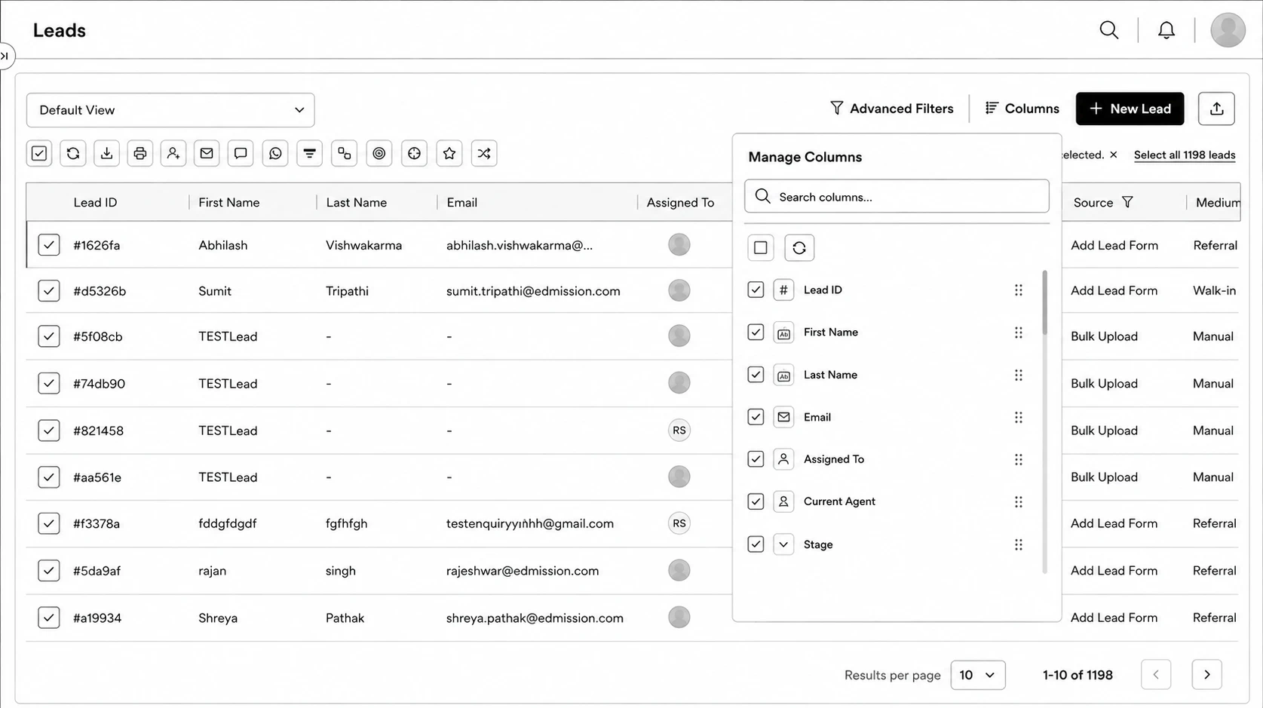1263x708 pixels.
Task: Click the New Lead button
Action: click(x=1130, y=109)
